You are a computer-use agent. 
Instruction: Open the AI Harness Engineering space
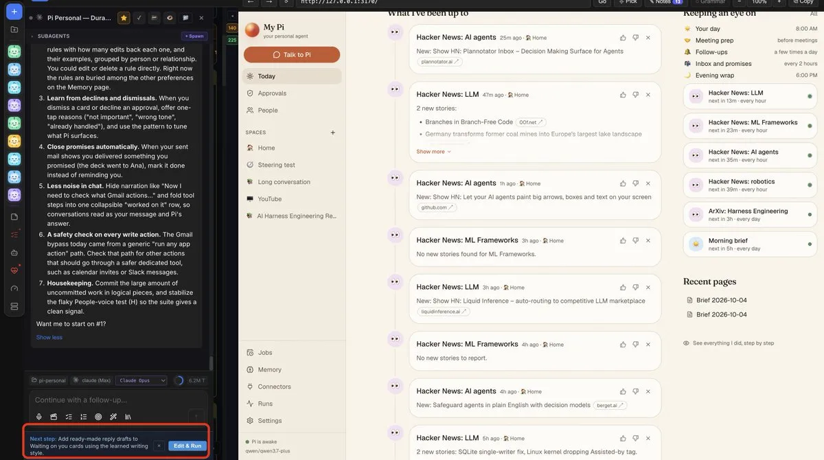[x=292, y=216]
